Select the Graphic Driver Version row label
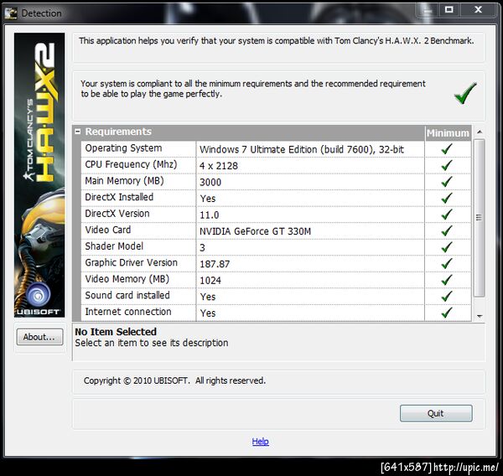The image size is (503, 476). pos(132,262)
